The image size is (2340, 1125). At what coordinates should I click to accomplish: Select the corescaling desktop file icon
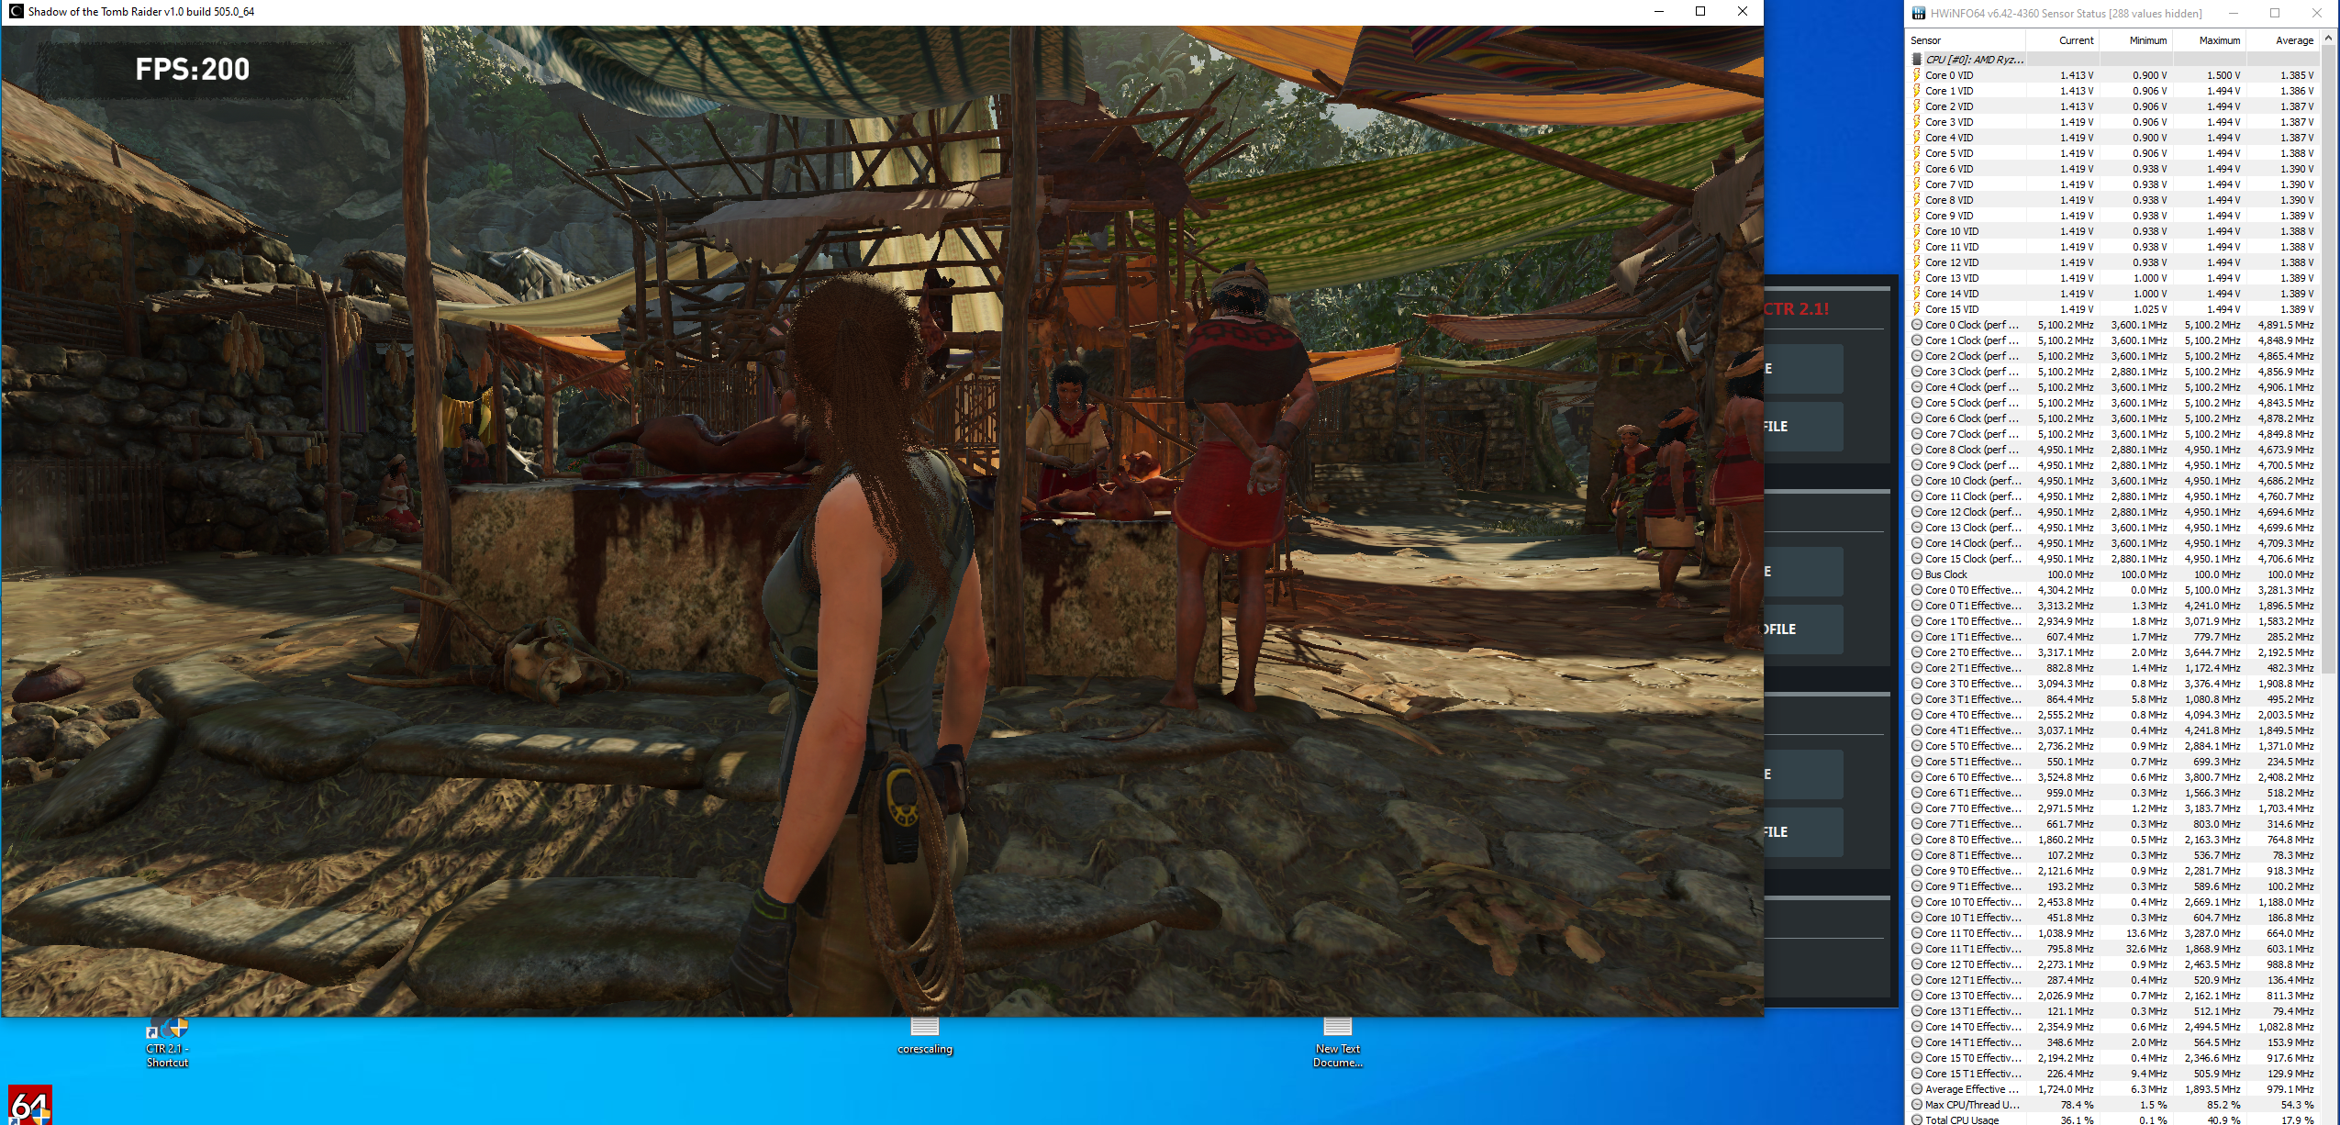(x=925, y=1036)
